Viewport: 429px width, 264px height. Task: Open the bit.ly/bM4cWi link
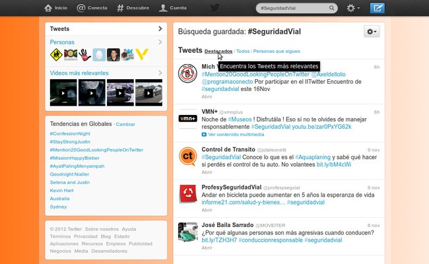333,165
